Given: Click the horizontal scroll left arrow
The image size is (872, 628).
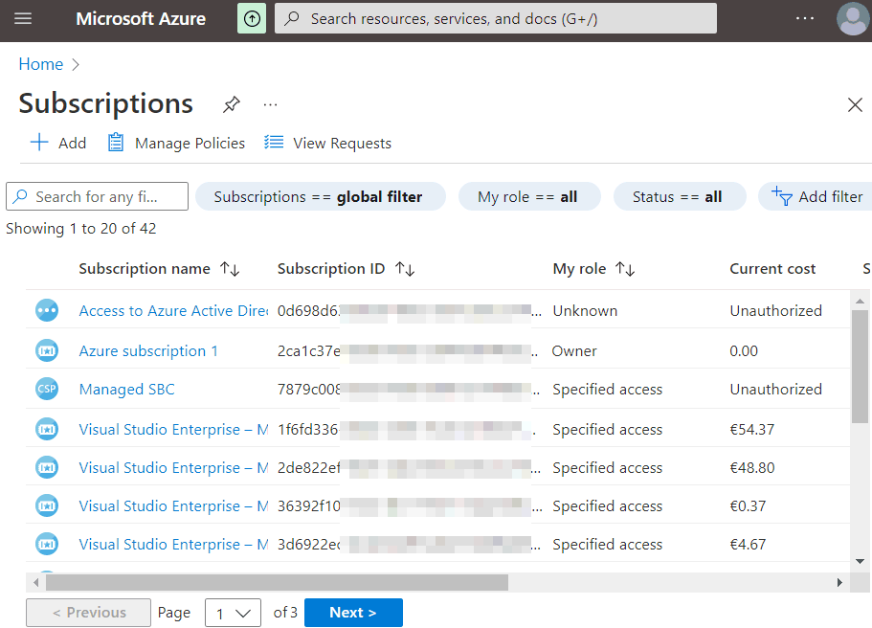Looking at the screenshot, I should pos(36,582).
